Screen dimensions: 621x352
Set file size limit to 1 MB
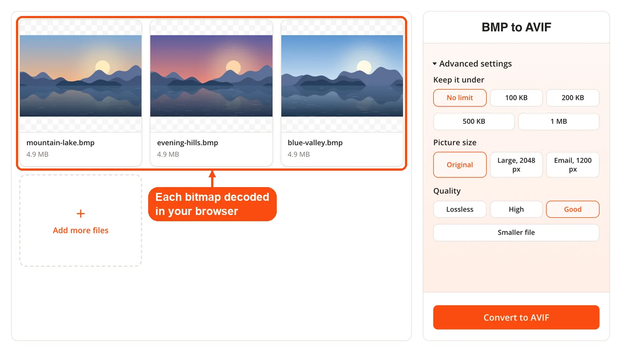tap(559, 121)
